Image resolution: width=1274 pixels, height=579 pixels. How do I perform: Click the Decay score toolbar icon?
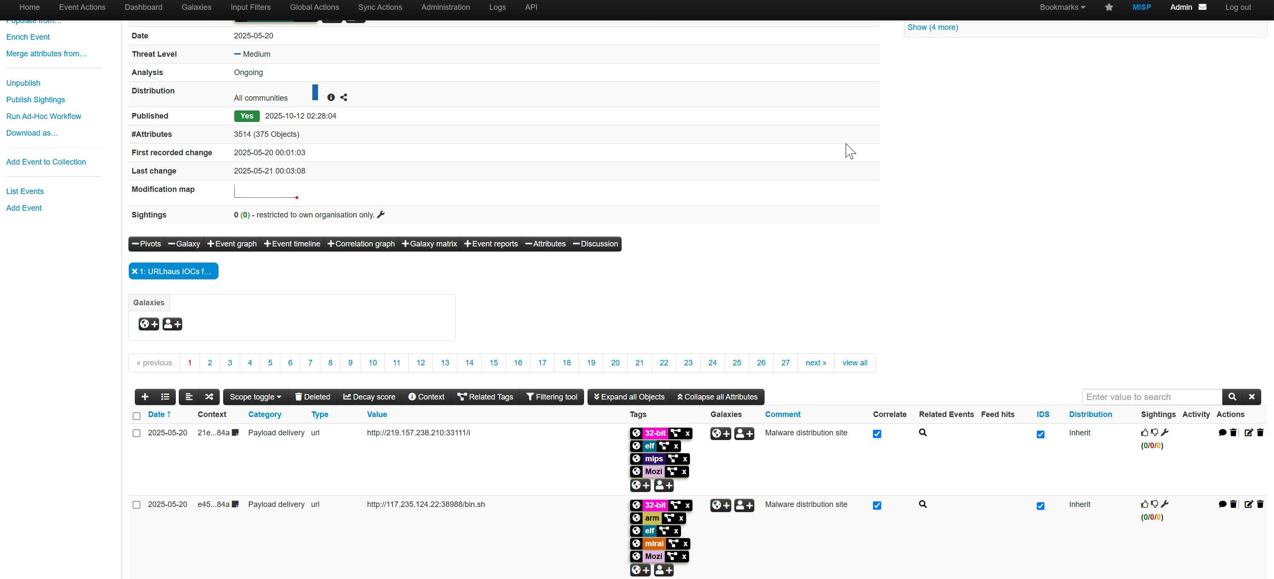pos(369,397)
